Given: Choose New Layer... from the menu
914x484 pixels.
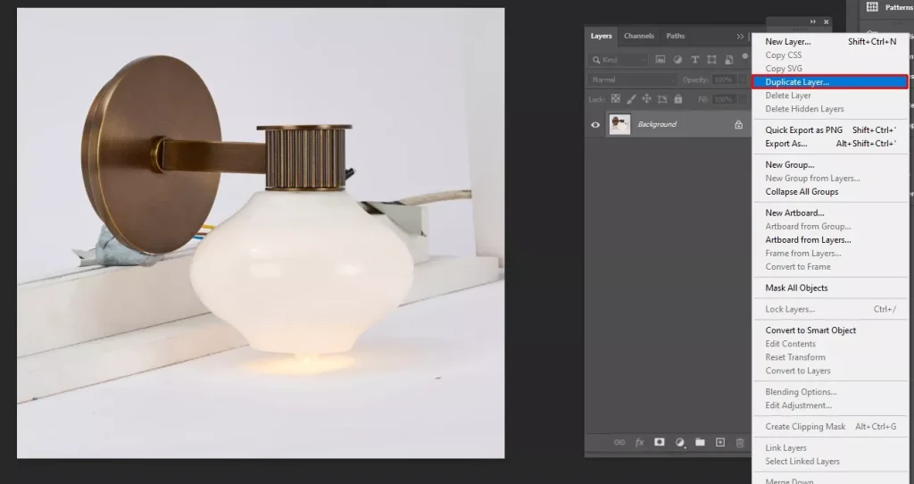Looking at the screenshot, I should coord(830,41).
